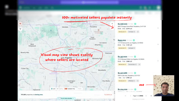Click the Cash Buyer tag on Orange Grove listing
Viewport: 179px width, 101px height.
[x=131, y=32]
